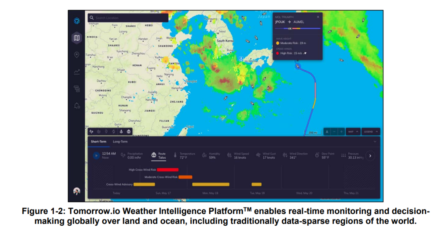Open the Map view sidebar icon

77,38
